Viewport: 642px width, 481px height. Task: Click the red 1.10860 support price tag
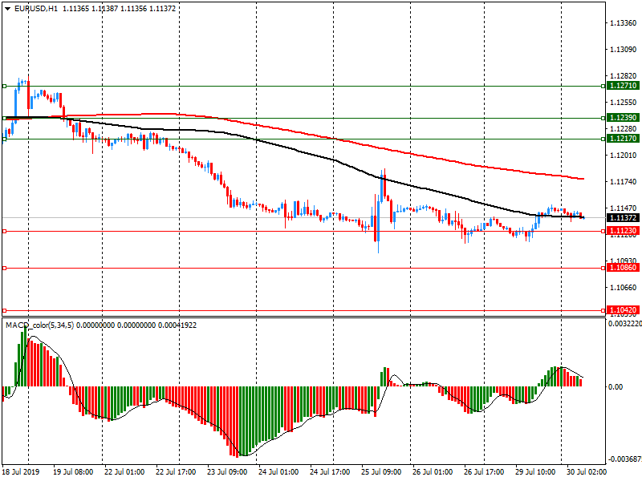point(623,268)
